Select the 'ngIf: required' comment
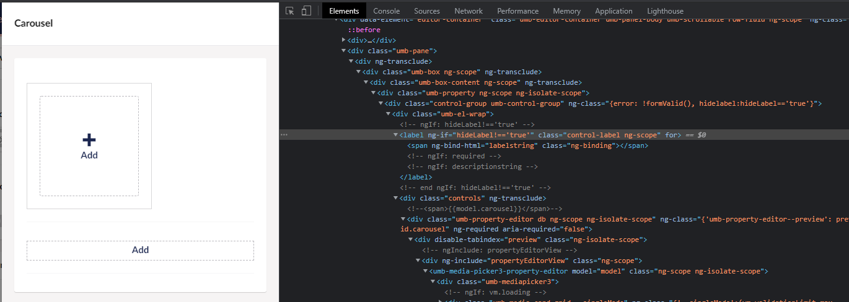 pyautogui.click(x=454, y=156)
